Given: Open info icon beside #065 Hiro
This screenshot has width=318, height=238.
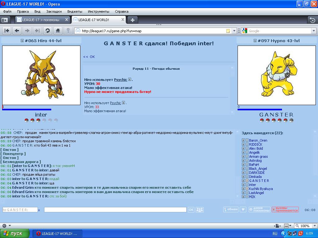Looking at the screenshot, I should coord(22,41).
